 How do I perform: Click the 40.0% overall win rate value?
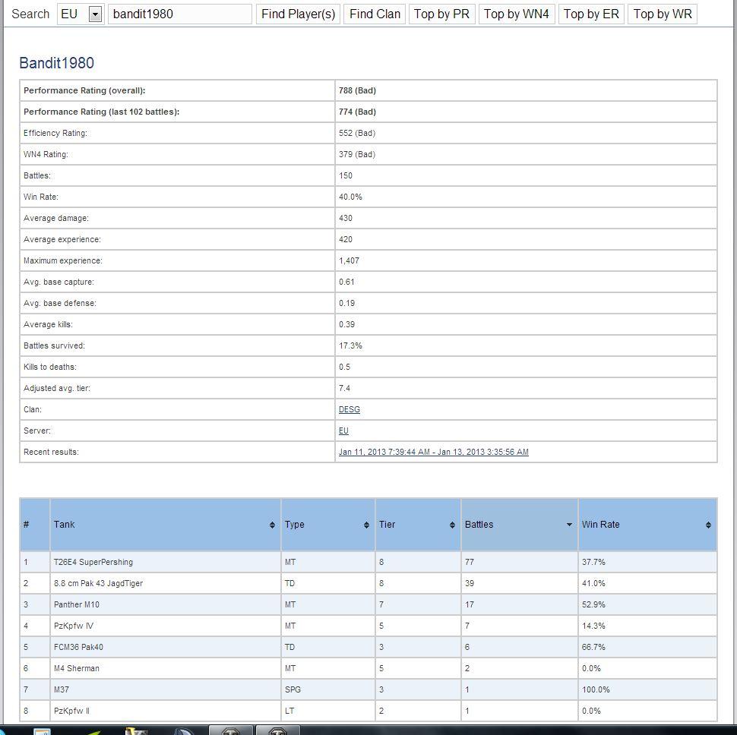pyautogui.click(x=350, y=197)
